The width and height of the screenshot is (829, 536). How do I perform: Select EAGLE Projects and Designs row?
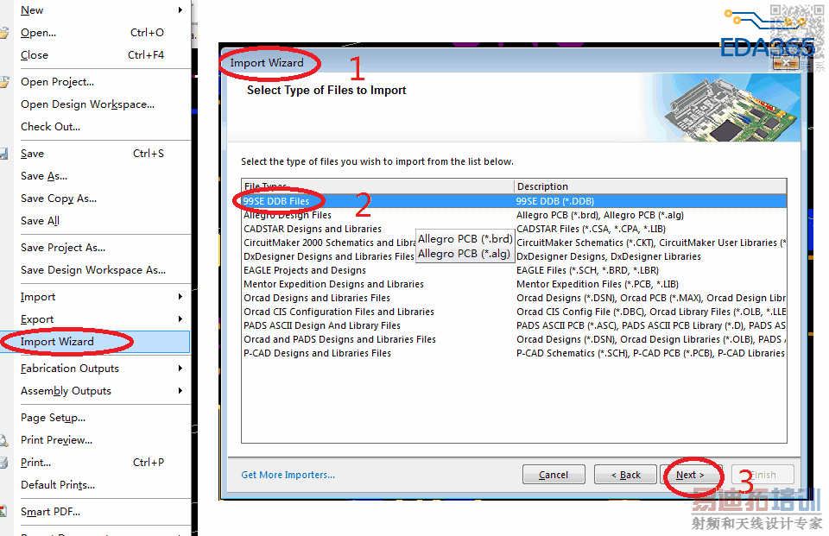[x=514, y=270]
